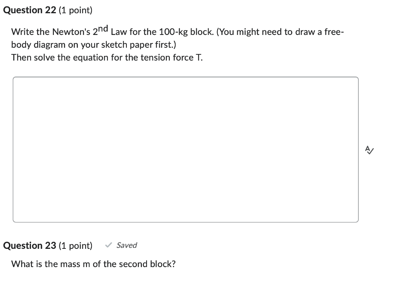Place cursor in the empty essay response field
The width and height of the screenshot is (397, 283).
point(186,149)
